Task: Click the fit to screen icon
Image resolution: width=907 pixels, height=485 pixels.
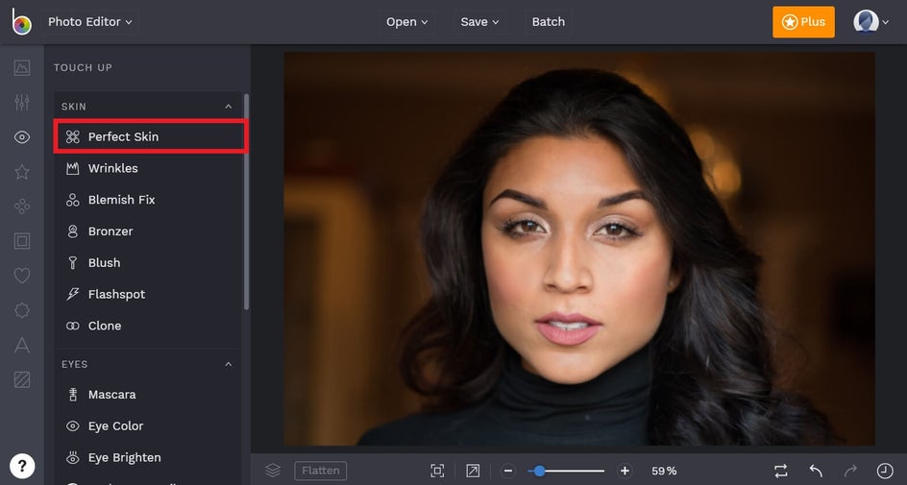Action: coord(437,471)
